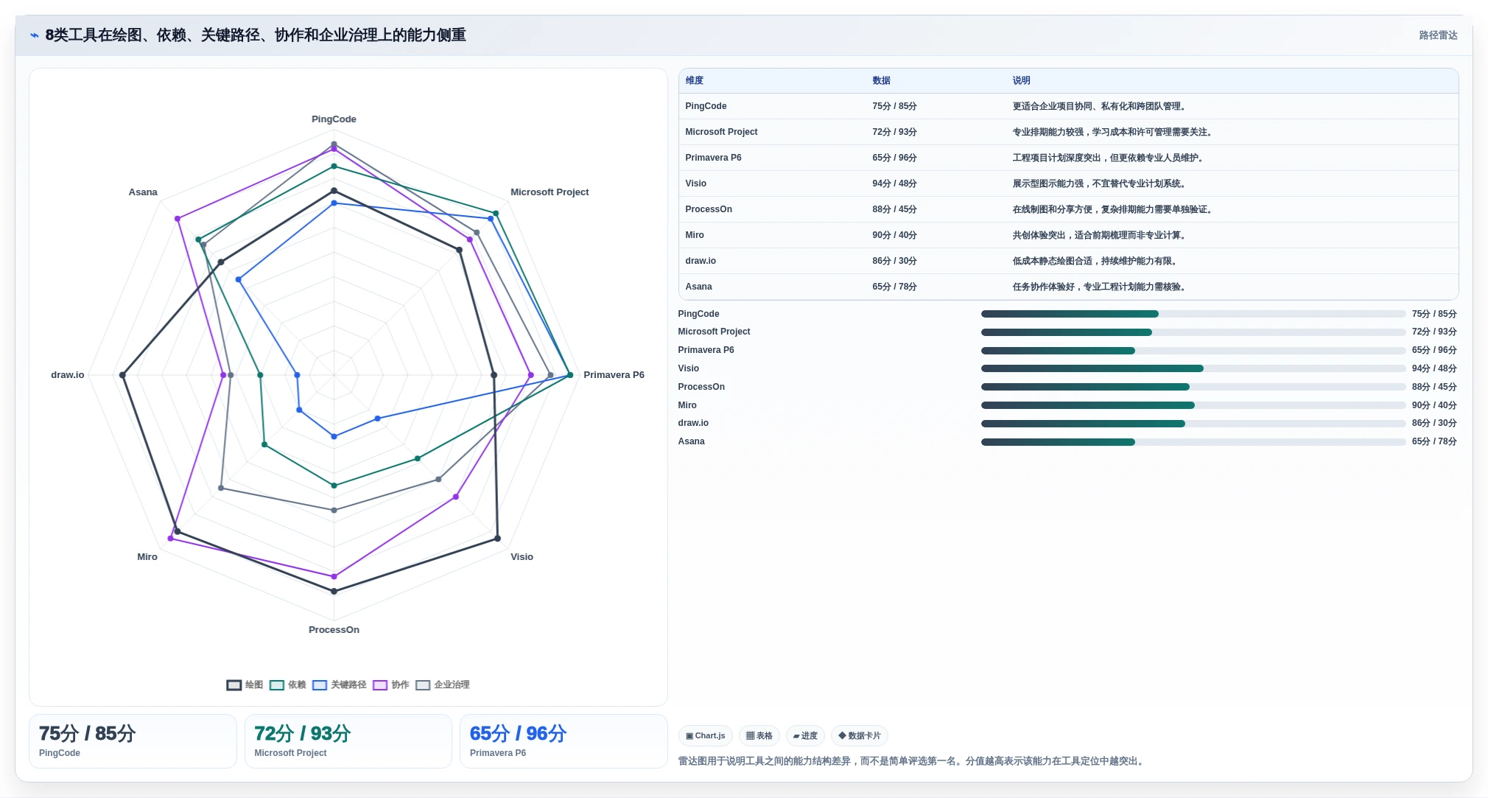Image resolution: width=1488 pixels, height=798 pixels.
Task: Click the 86分 / 30分 table cell
Action: (894, 261)
